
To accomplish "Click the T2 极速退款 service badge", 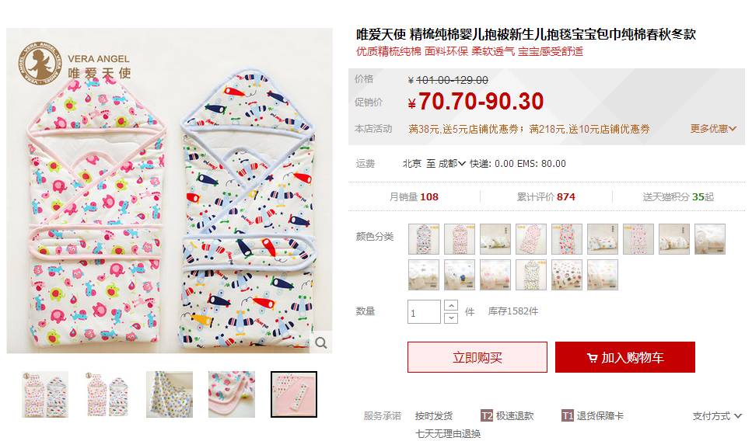I will 507,415.
